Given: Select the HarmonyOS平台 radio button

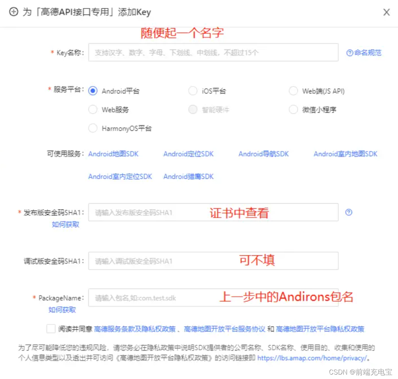Looking at the screenshot, I should [x=93, y=128].
